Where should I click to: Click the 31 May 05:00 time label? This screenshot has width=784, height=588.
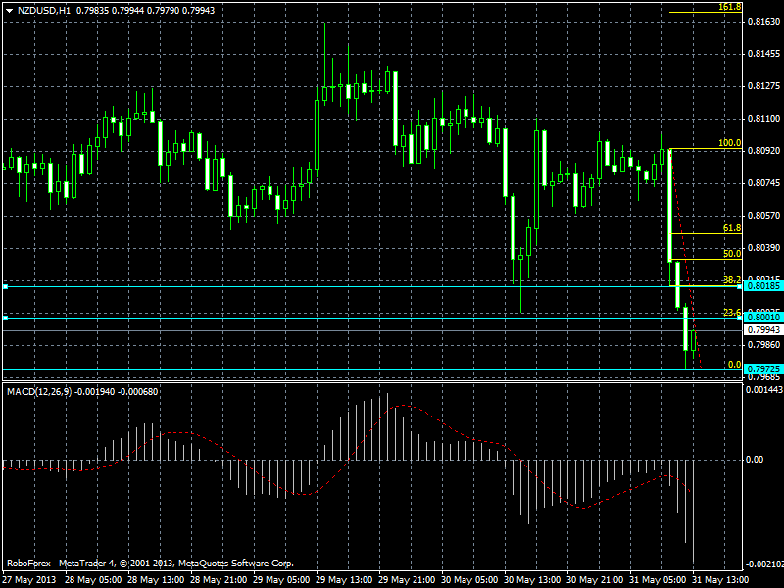click(658, 580)
